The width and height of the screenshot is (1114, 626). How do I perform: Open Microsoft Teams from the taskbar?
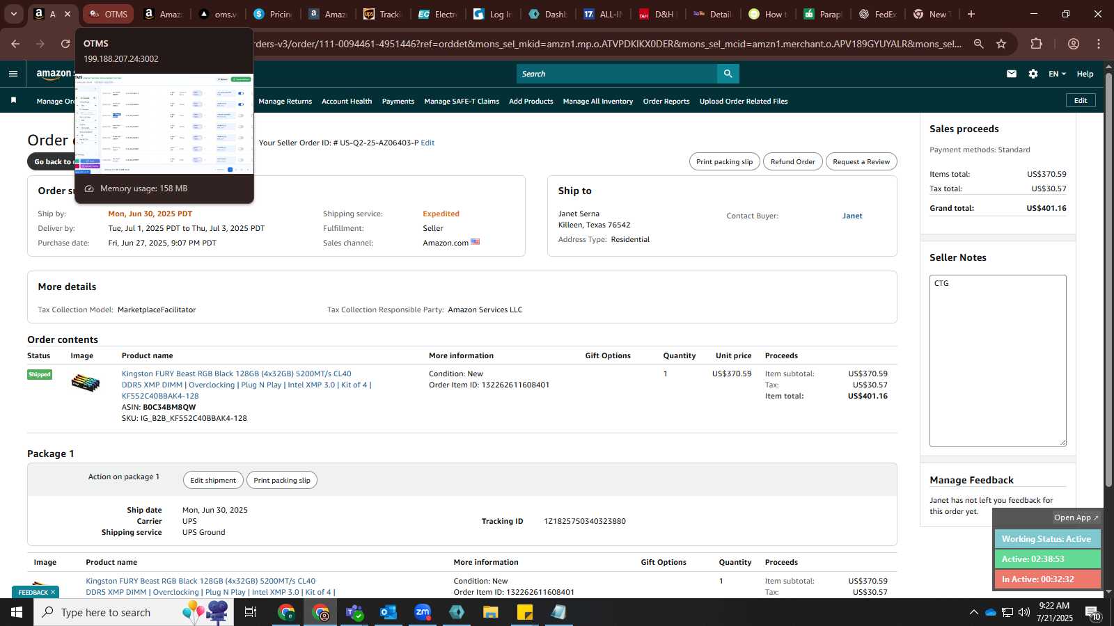pos(354,612)
